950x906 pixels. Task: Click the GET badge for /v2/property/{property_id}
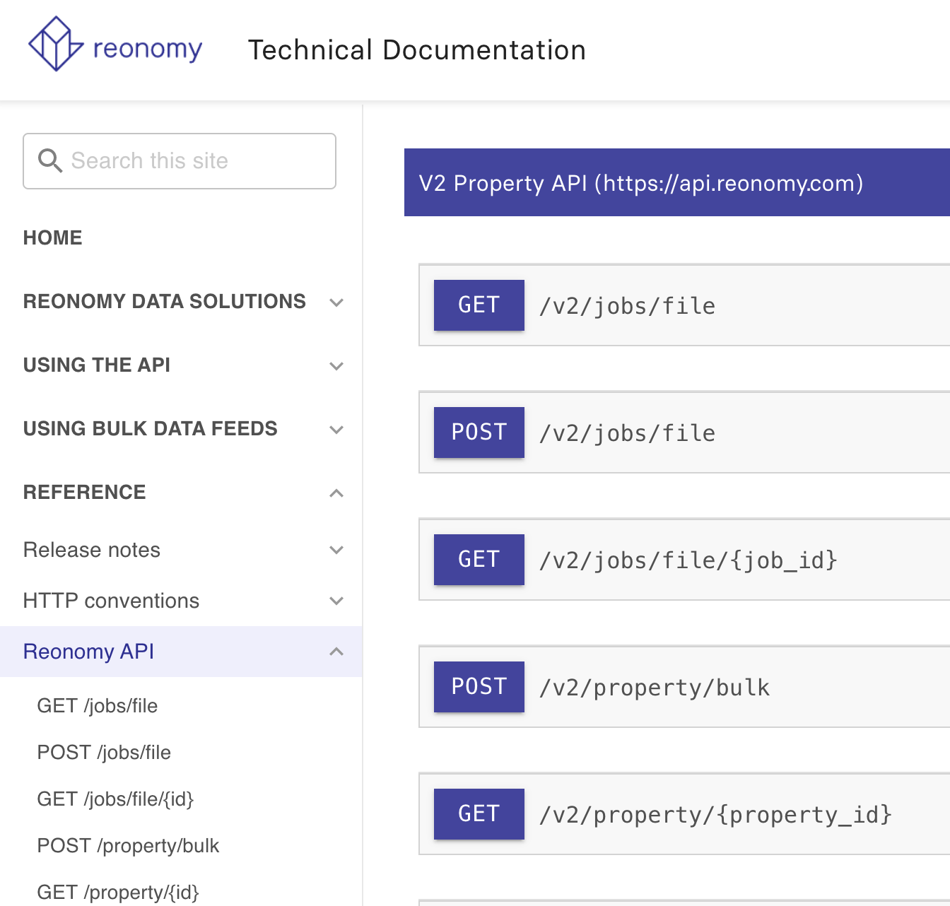coord(479,813)
